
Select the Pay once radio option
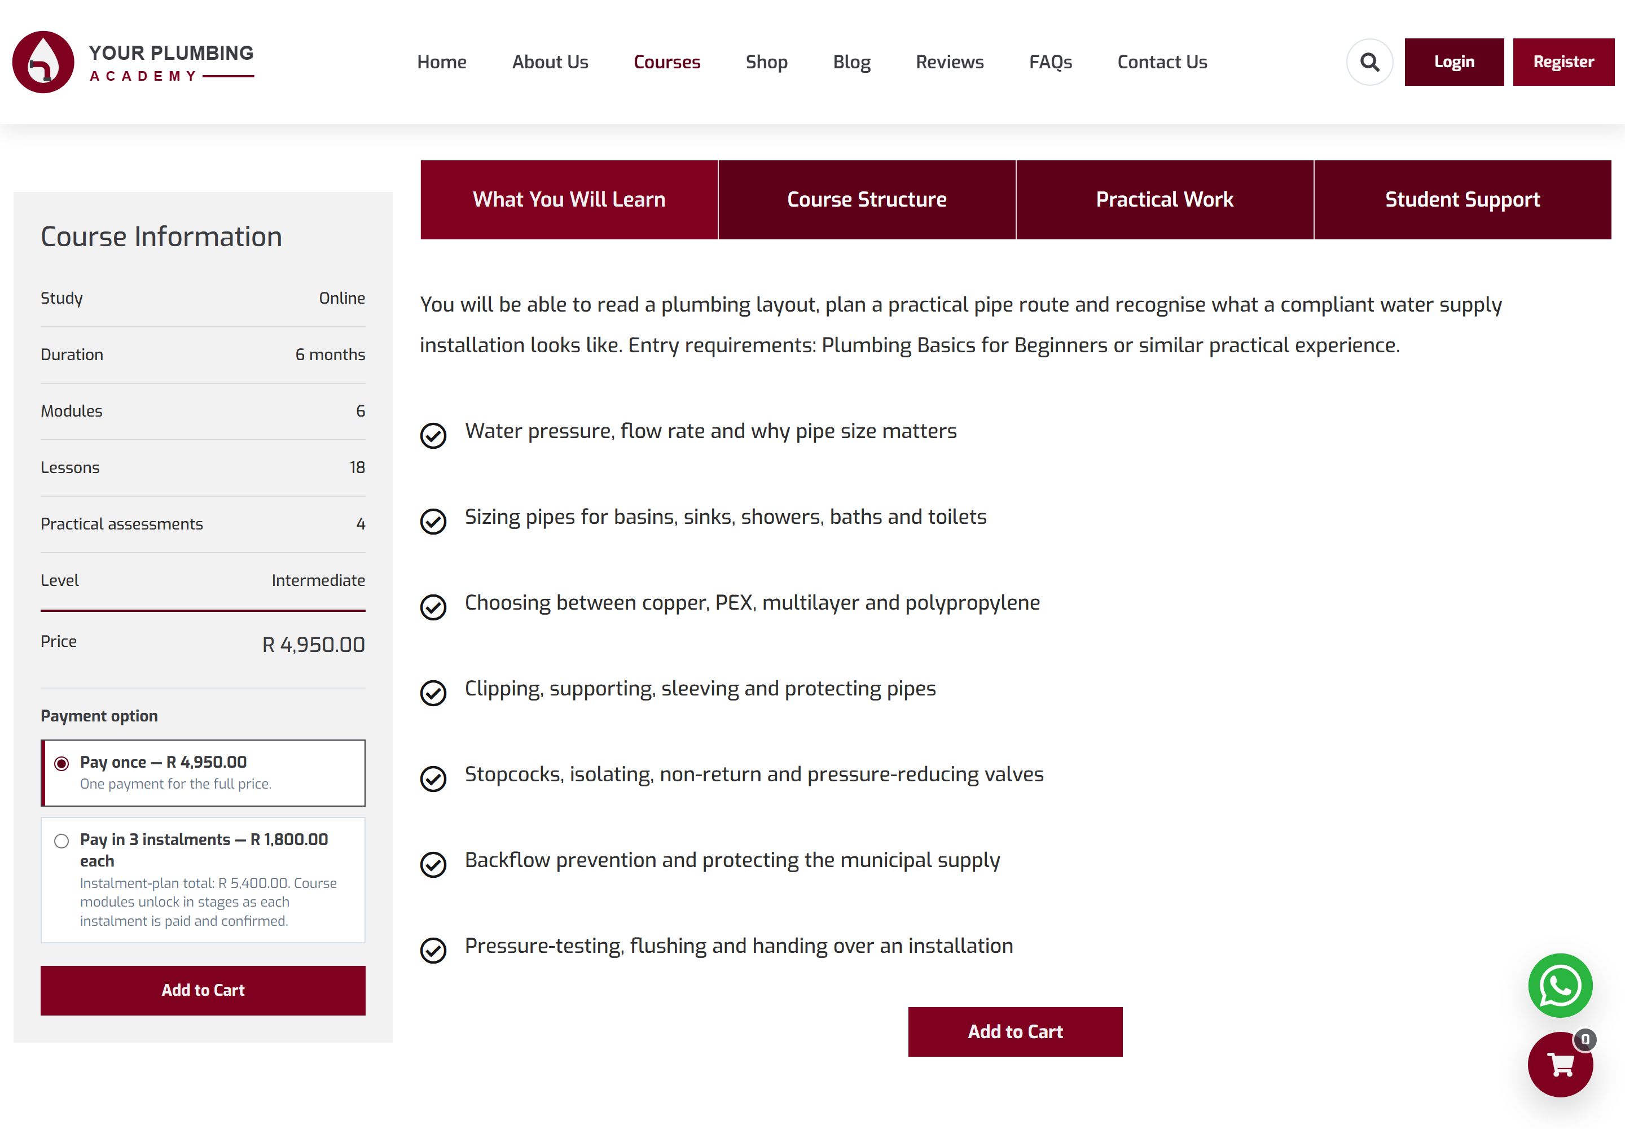[x=62, y=763]
